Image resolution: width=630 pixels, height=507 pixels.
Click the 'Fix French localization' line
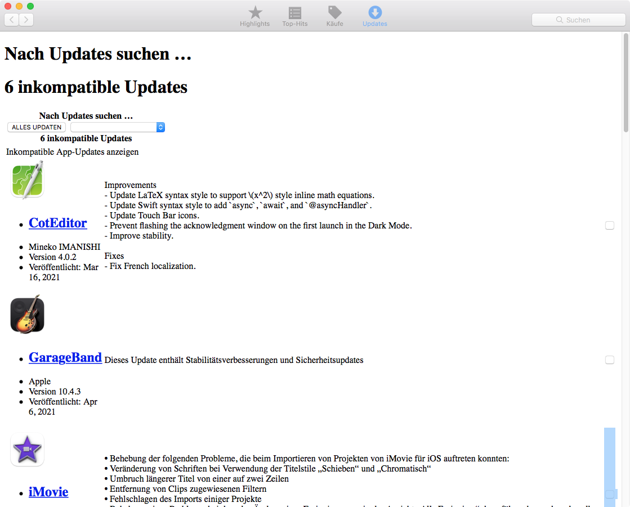tap(150, 266)
